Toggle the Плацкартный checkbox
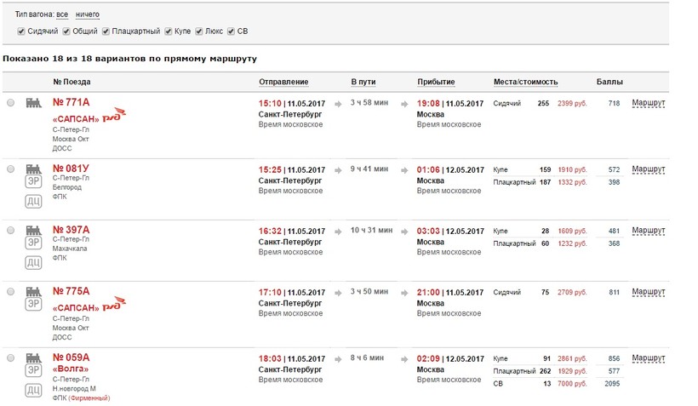The width and height of the screenshot is (698, 406). 106,31
